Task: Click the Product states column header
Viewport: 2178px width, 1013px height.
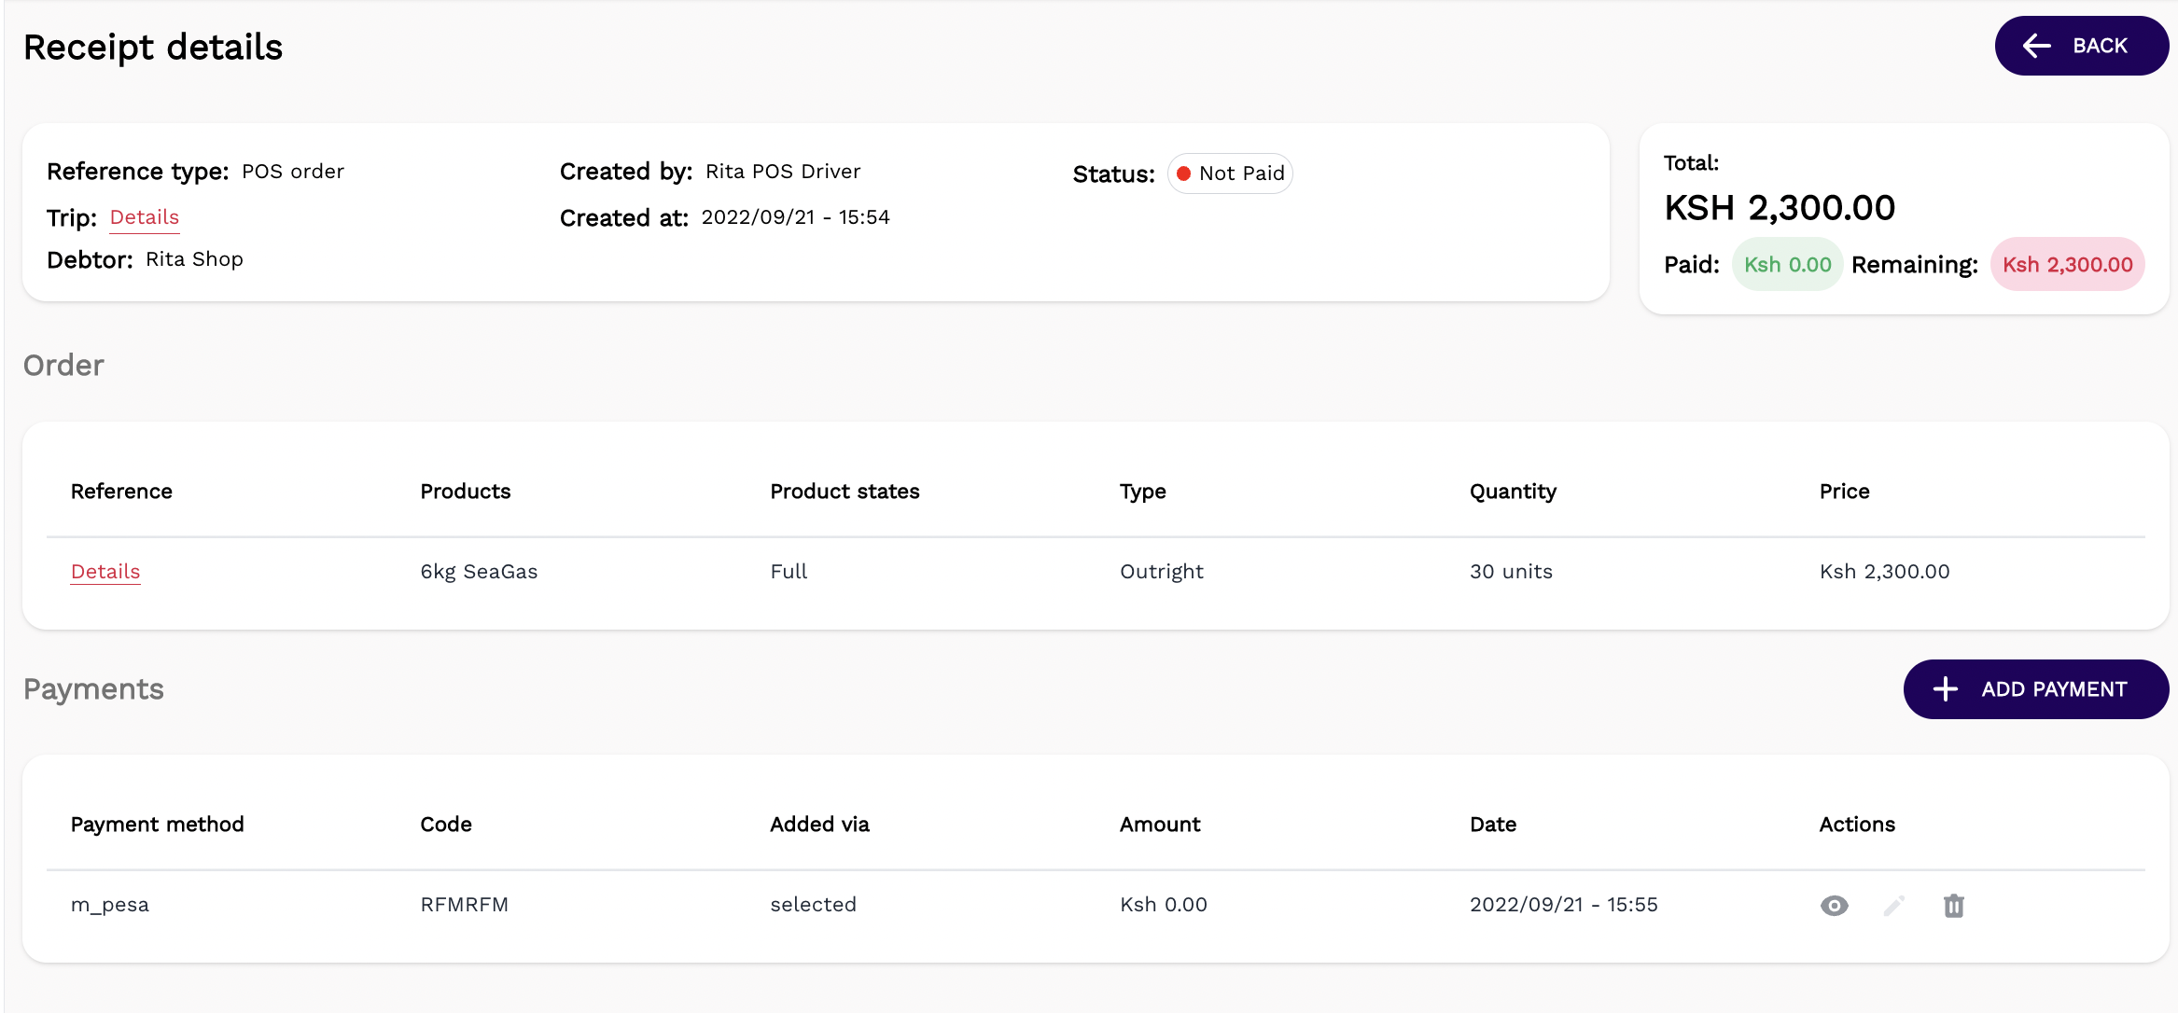Action: point(845,492)
